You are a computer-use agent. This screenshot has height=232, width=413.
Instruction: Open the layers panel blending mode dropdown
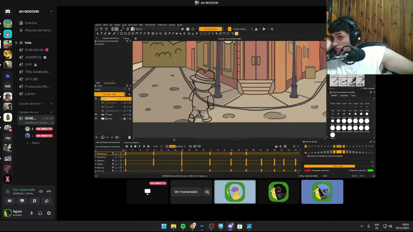click(x=110, y=90)
